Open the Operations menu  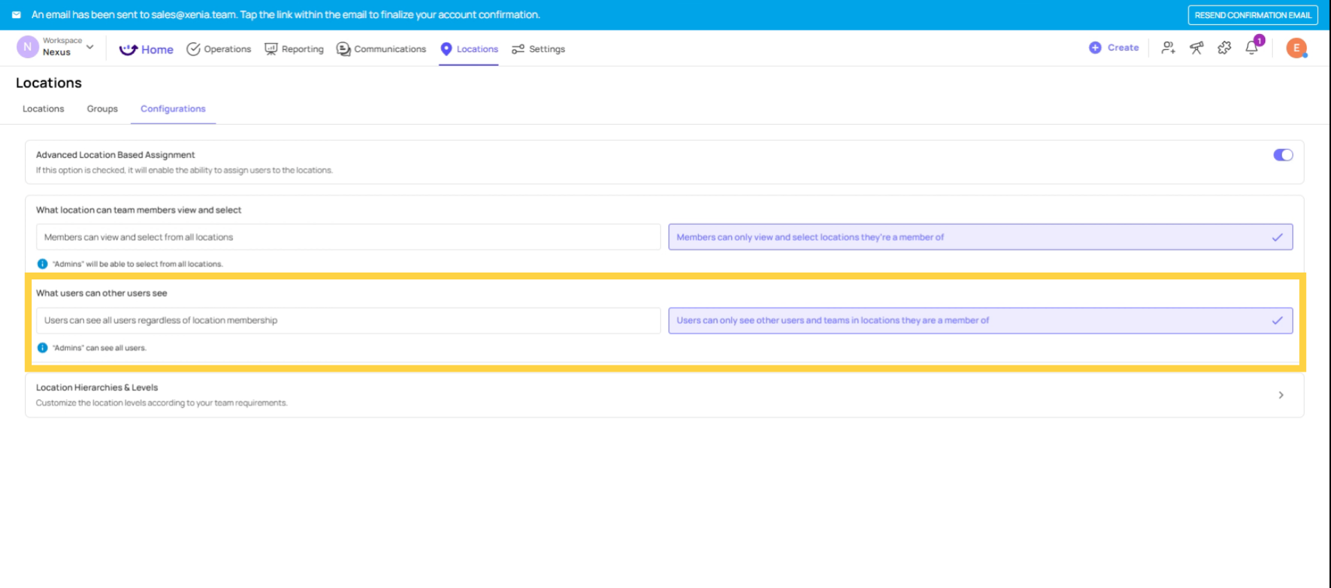coord(219,49)
